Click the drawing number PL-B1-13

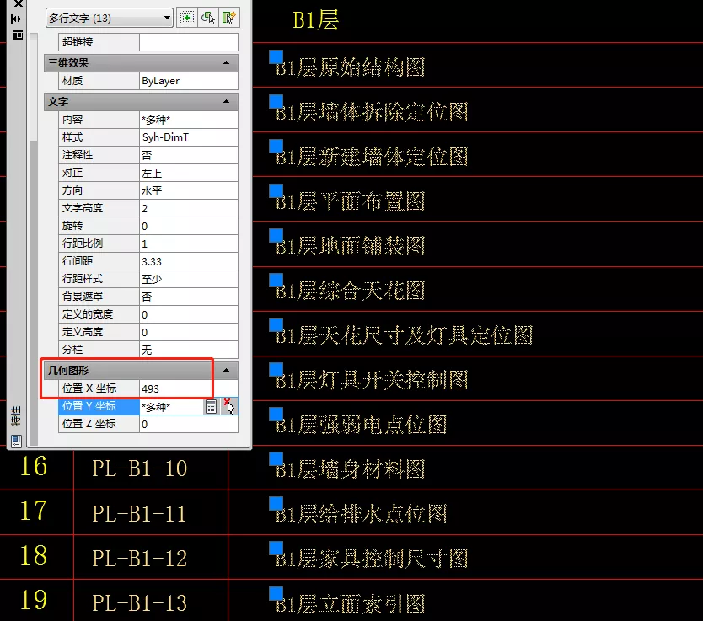click(x=139, y=603)
